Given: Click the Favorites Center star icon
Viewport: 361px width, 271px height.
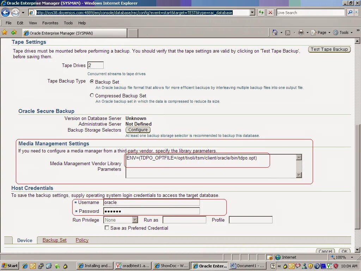Looking at the screenshot, I should [x=4, y=32].
